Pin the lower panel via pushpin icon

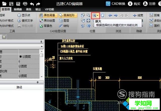(38, 82)
